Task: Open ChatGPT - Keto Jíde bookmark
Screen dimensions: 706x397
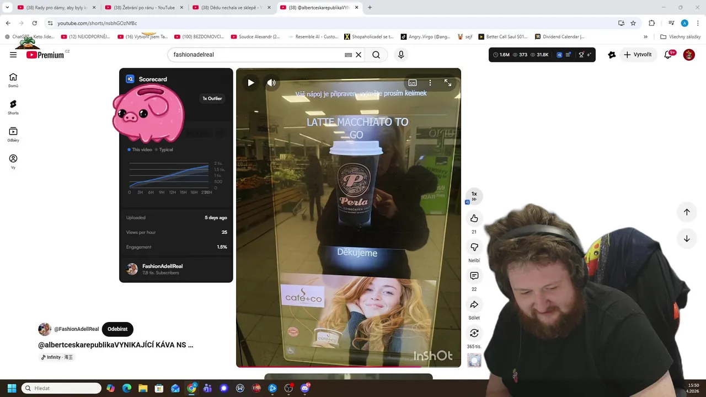Action: click(30, 37)
